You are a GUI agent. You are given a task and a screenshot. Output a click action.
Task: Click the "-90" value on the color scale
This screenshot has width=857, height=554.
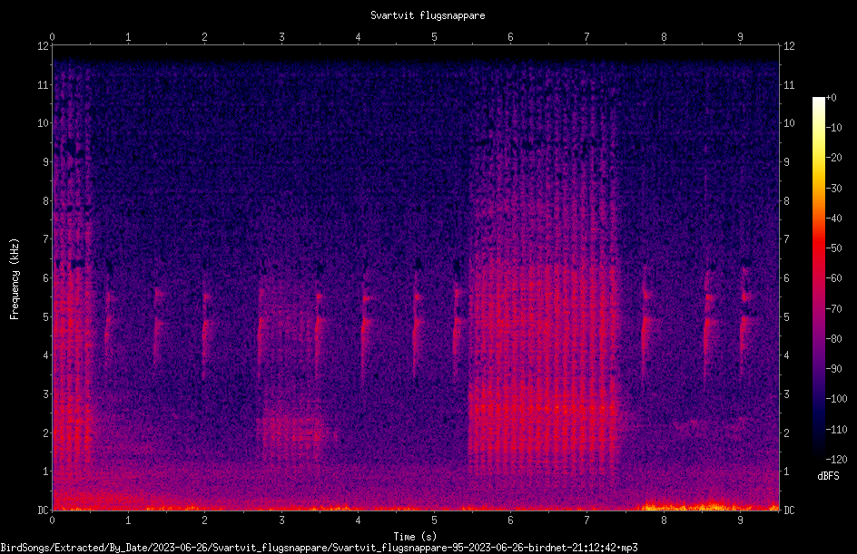click(x=834, y=369)
